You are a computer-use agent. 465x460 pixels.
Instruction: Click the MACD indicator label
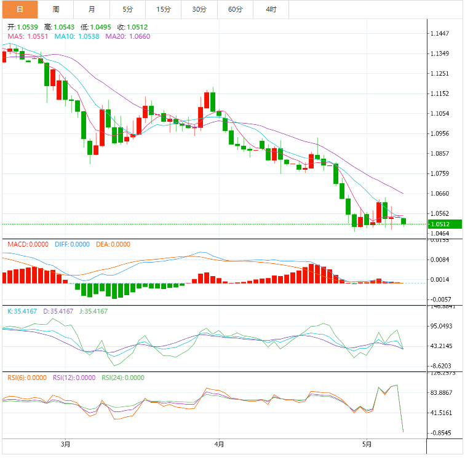(x=28, y=244)
